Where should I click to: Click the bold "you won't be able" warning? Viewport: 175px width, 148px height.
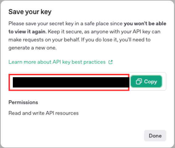click(145, 23)
